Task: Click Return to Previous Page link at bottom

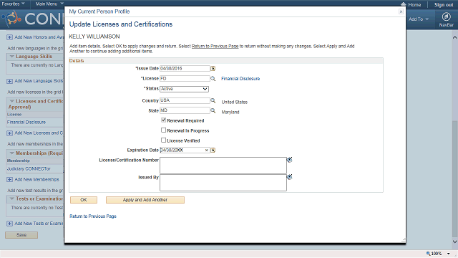Action: click(x=93, y=216)
